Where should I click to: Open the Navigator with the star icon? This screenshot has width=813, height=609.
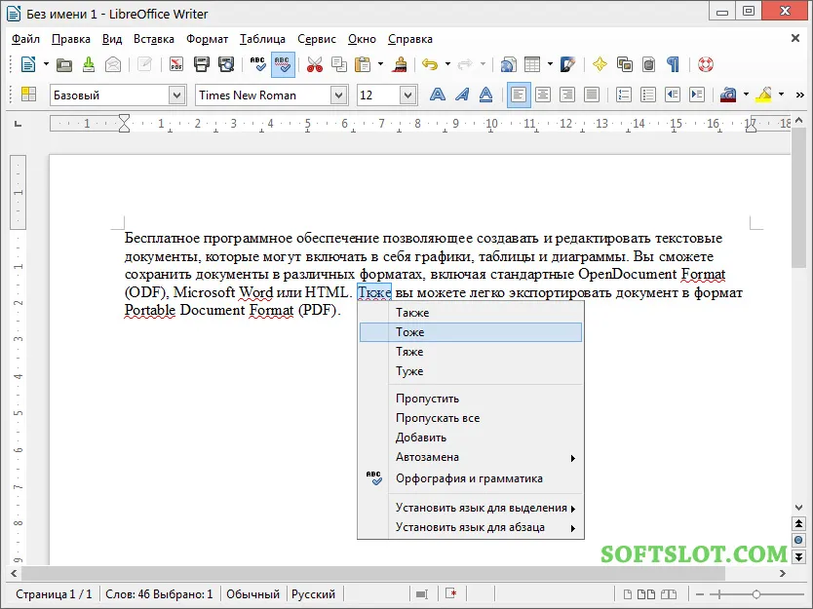(600, 64)
